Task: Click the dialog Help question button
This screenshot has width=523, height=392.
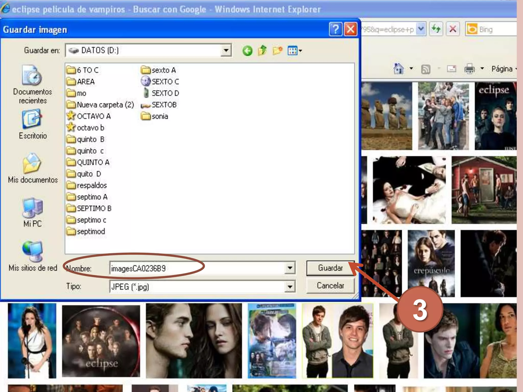Action: coord(335,29)
